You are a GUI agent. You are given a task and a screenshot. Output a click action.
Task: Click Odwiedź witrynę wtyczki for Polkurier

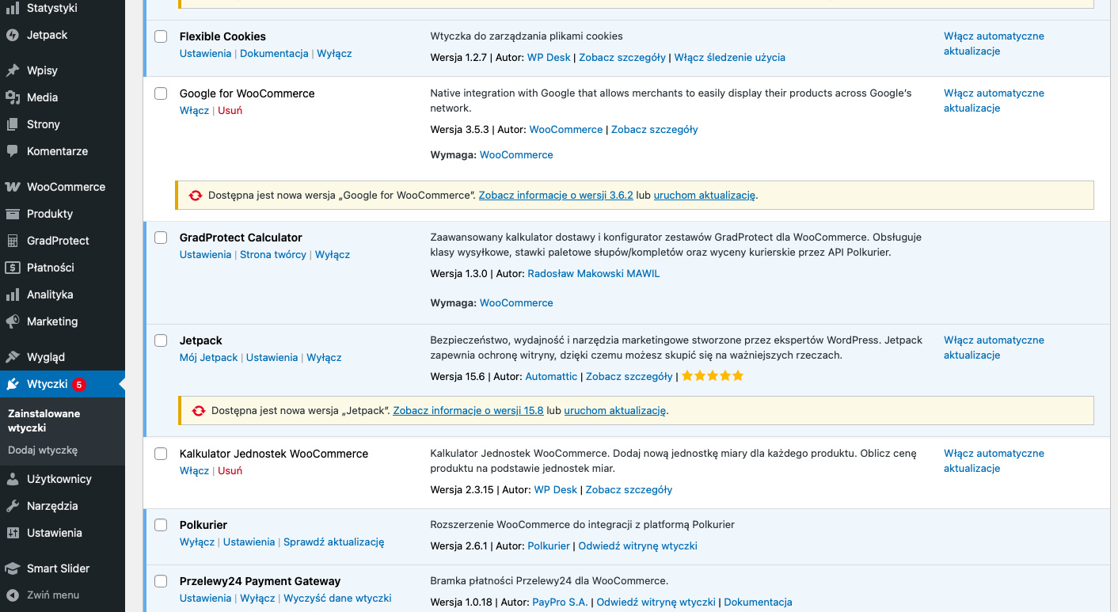pos(637,546)
